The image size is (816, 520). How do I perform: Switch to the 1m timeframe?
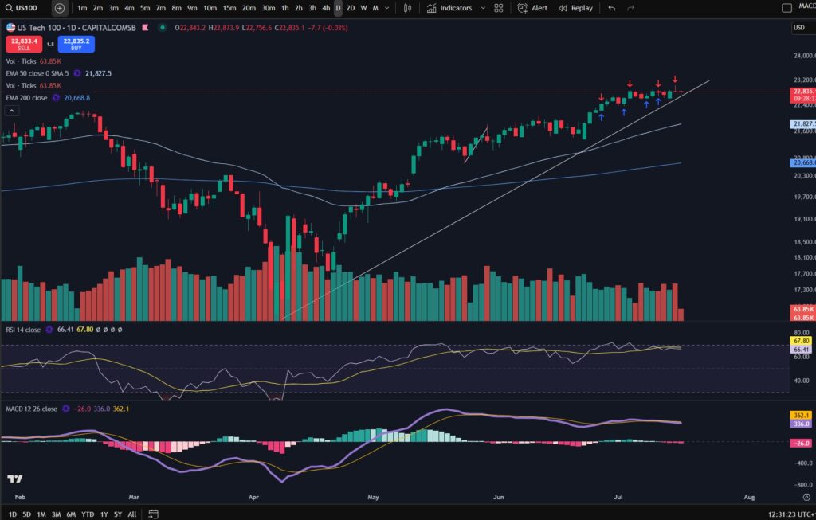pyautogui.click(x=82, y=8)
